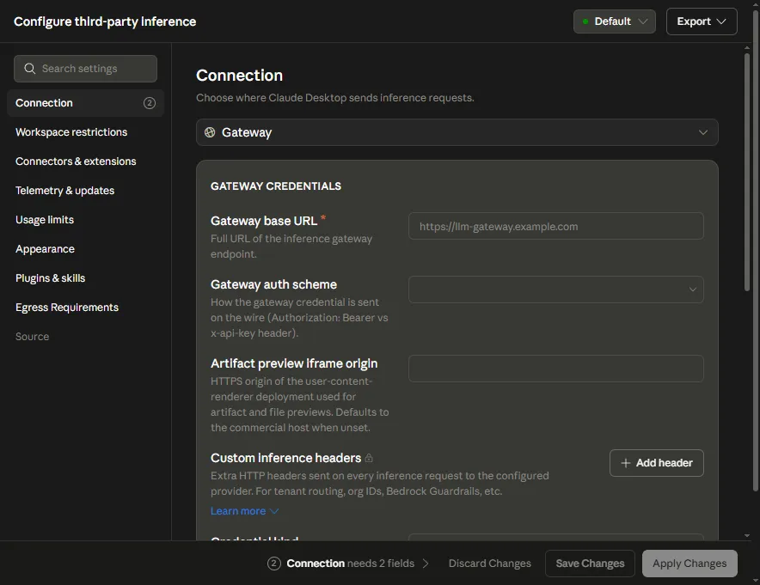Click 'Configure third-party inference' title
Viewport: 760px width, 585px height.
click(x=105, y=21)
